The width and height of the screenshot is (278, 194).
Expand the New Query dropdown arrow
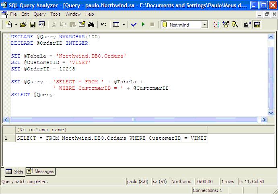point(15,25)
